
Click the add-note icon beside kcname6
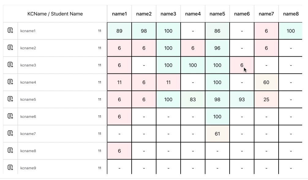tap(10, 116)
